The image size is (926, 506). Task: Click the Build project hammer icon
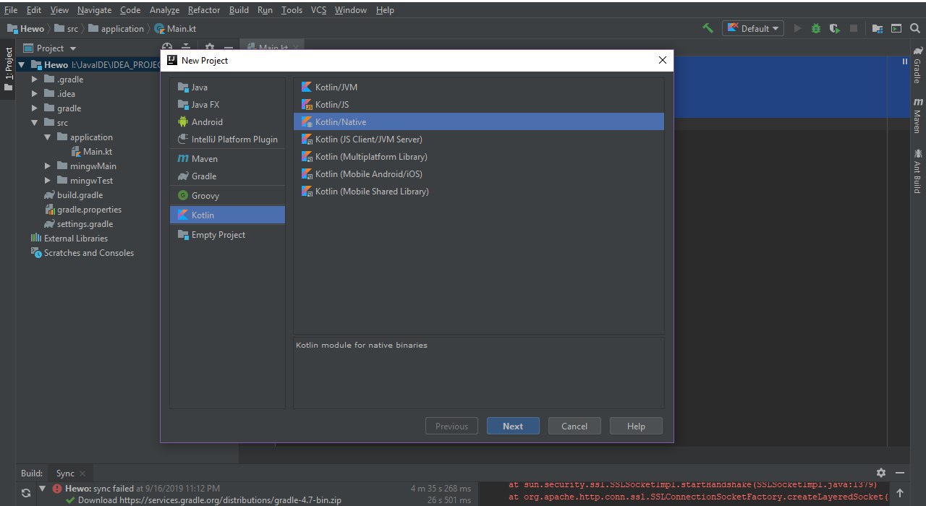coord(708,28)
